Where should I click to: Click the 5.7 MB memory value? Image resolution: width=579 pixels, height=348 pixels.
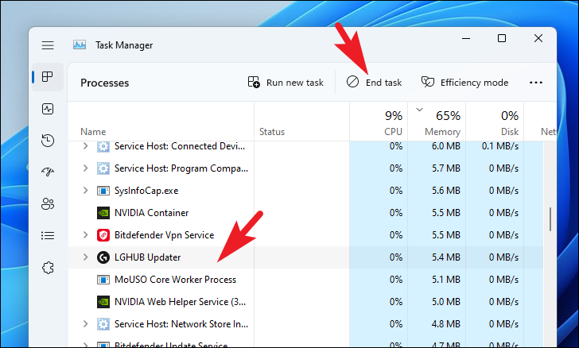point(446,168)
